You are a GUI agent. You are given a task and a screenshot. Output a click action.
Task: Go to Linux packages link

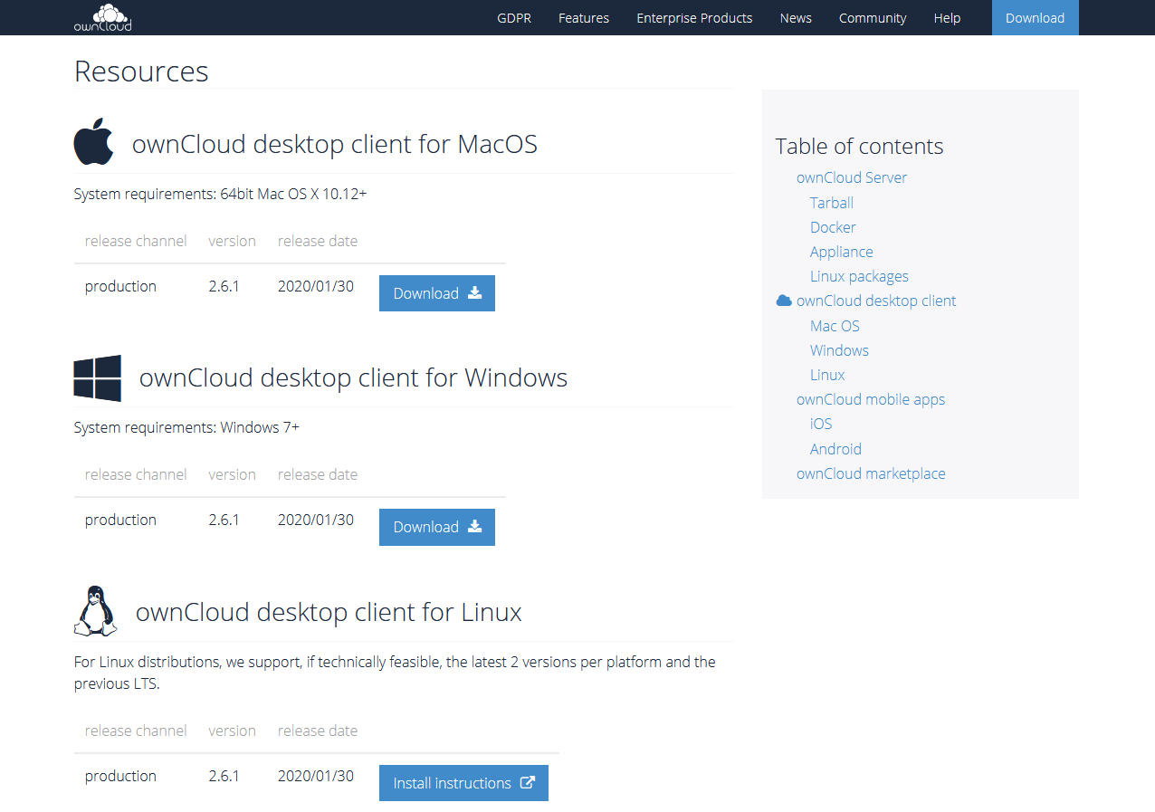(x=859, y=276)
